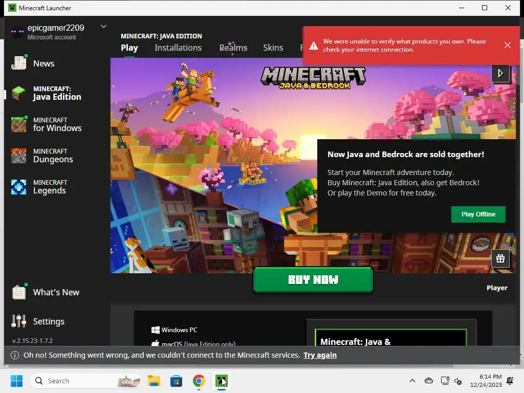Click the info icon in bottom message bar
This screenshot has height=393, width=524.
(15, 355)
